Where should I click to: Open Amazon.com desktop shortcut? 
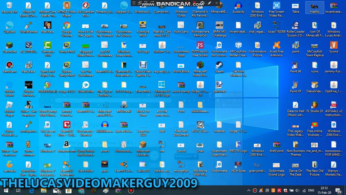[x=67, y=147]
